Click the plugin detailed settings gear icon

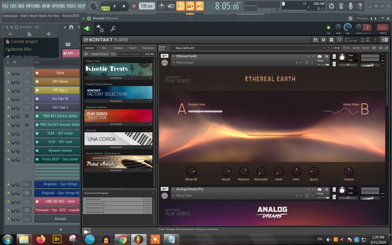coord(100,29)
